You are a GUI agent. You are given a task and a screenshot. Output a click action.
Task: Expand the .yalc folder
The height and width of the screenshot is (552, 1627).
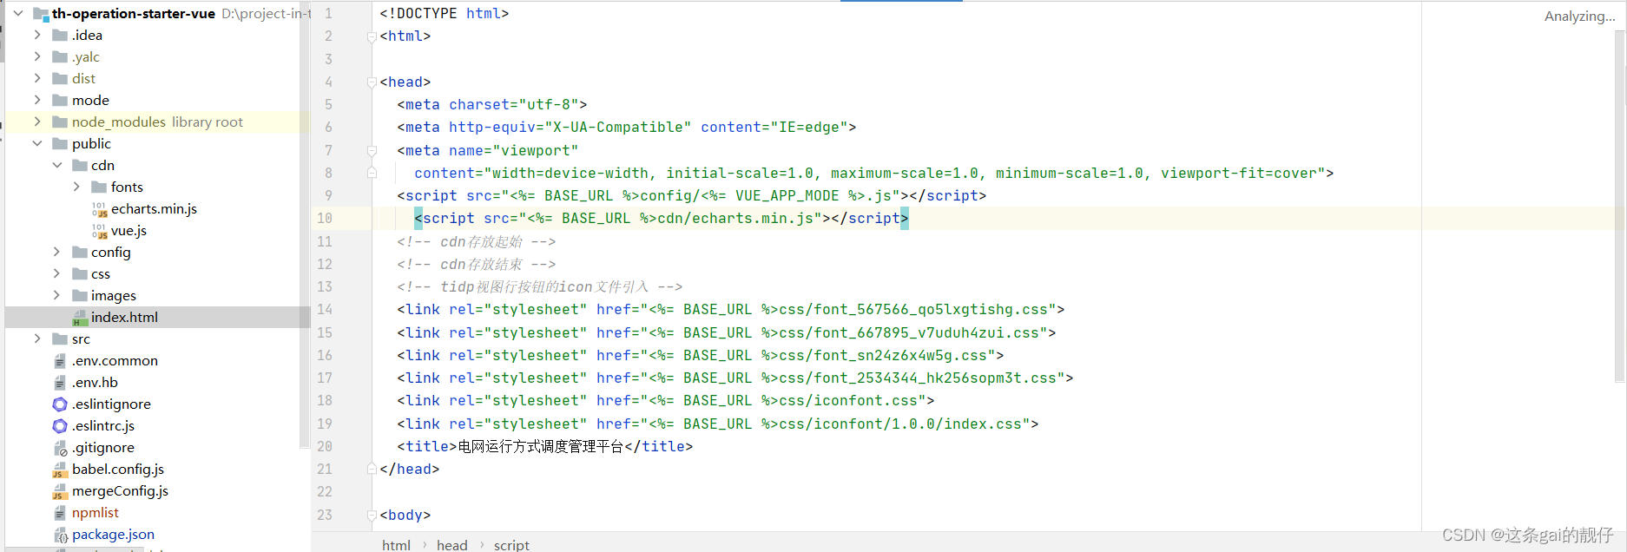pyautogui.click(x=37, y=56)
